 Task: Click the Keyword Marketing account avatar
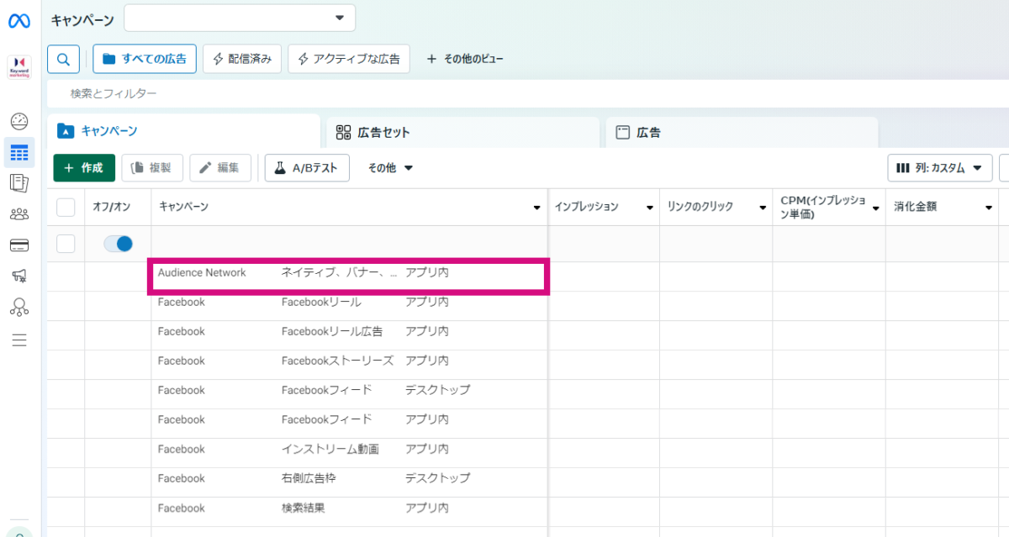pyautogui.click(x=19, y=67)
